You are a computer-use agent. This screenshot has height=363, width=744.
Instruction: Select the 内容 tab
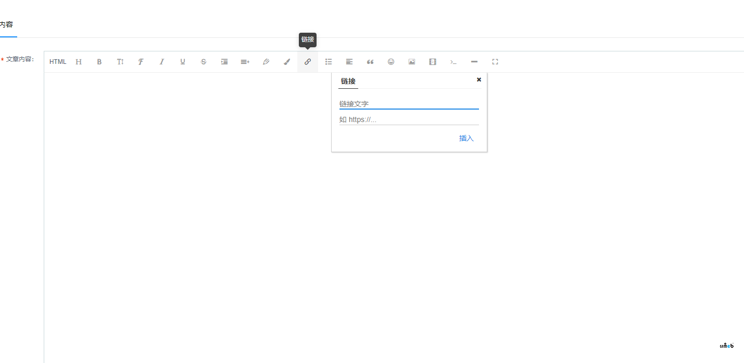(7, 24)
